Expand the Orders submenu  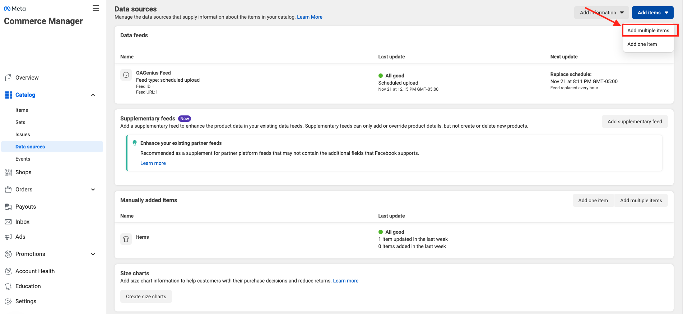[x=93, y=190]
